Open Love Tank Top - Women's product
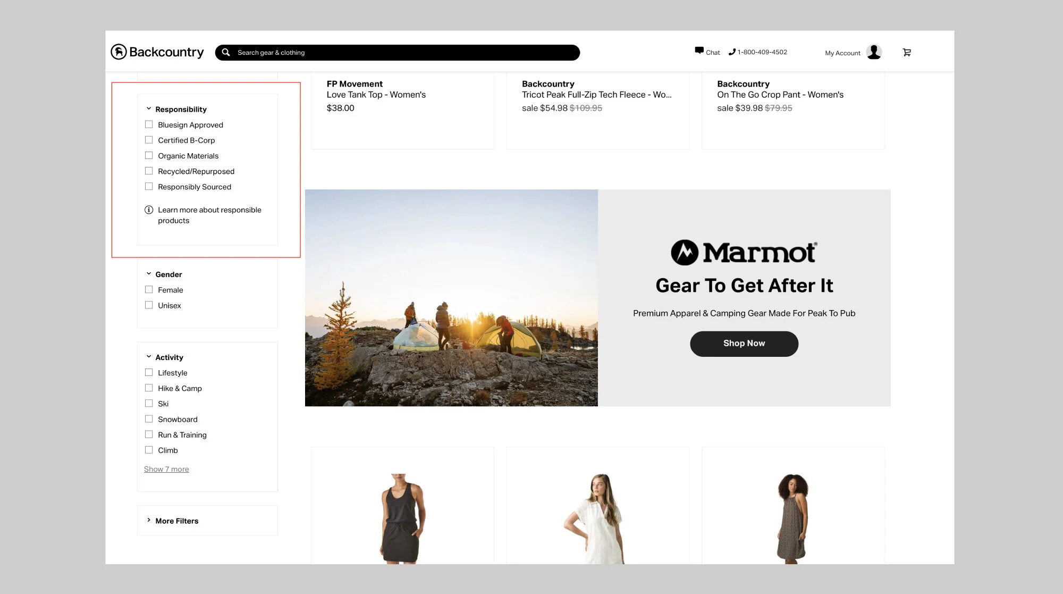The image size is (1063, 594). tap(376, 94)
